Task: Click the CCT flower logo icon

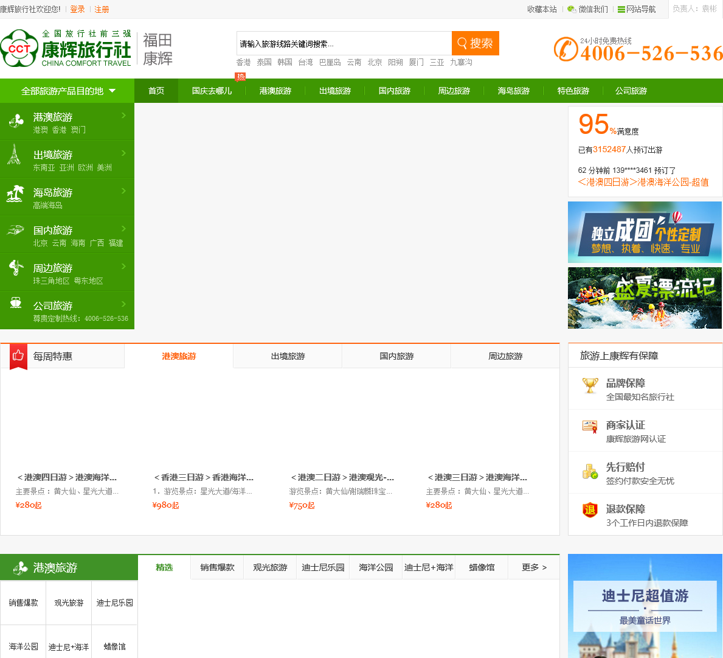Action: coord(19,47)
